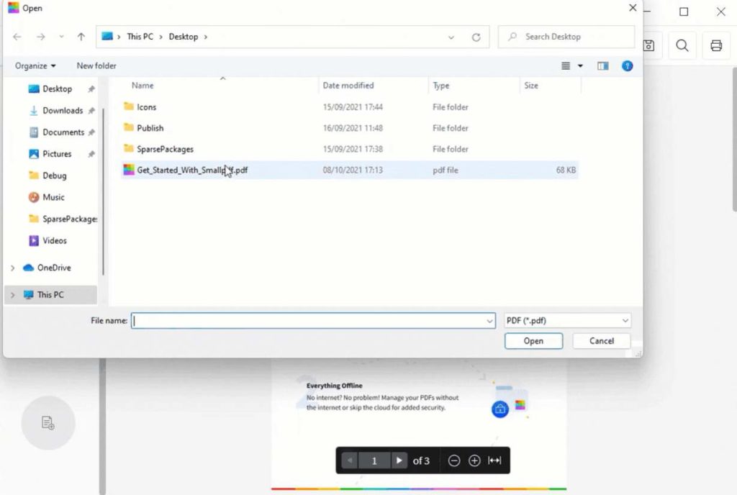737x495 pixels.
Task: Click the Smallpdf window vertical scrollbar
Action: 734,139
